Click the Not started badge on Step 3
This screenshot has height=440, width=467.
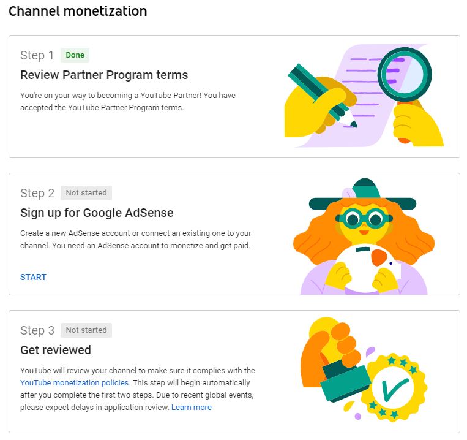[x=86, y=330]
